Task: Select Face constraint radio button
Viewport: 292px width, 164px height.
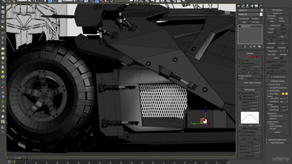Action: (268, 21)
